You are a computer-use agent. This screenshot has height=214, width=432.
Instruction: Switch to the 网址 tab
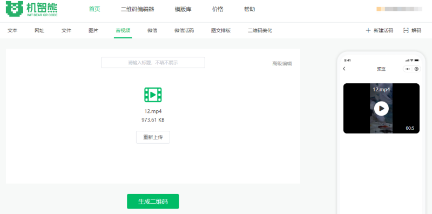coord(39,30)
